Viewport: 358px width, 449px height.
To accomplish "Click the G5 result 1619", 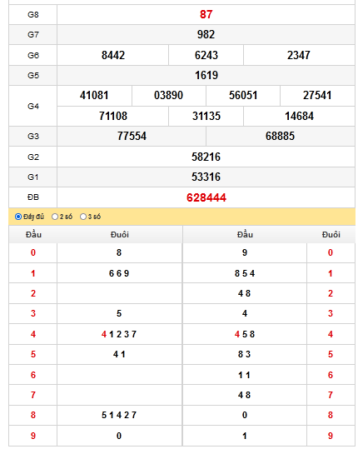I will [206, 75].
